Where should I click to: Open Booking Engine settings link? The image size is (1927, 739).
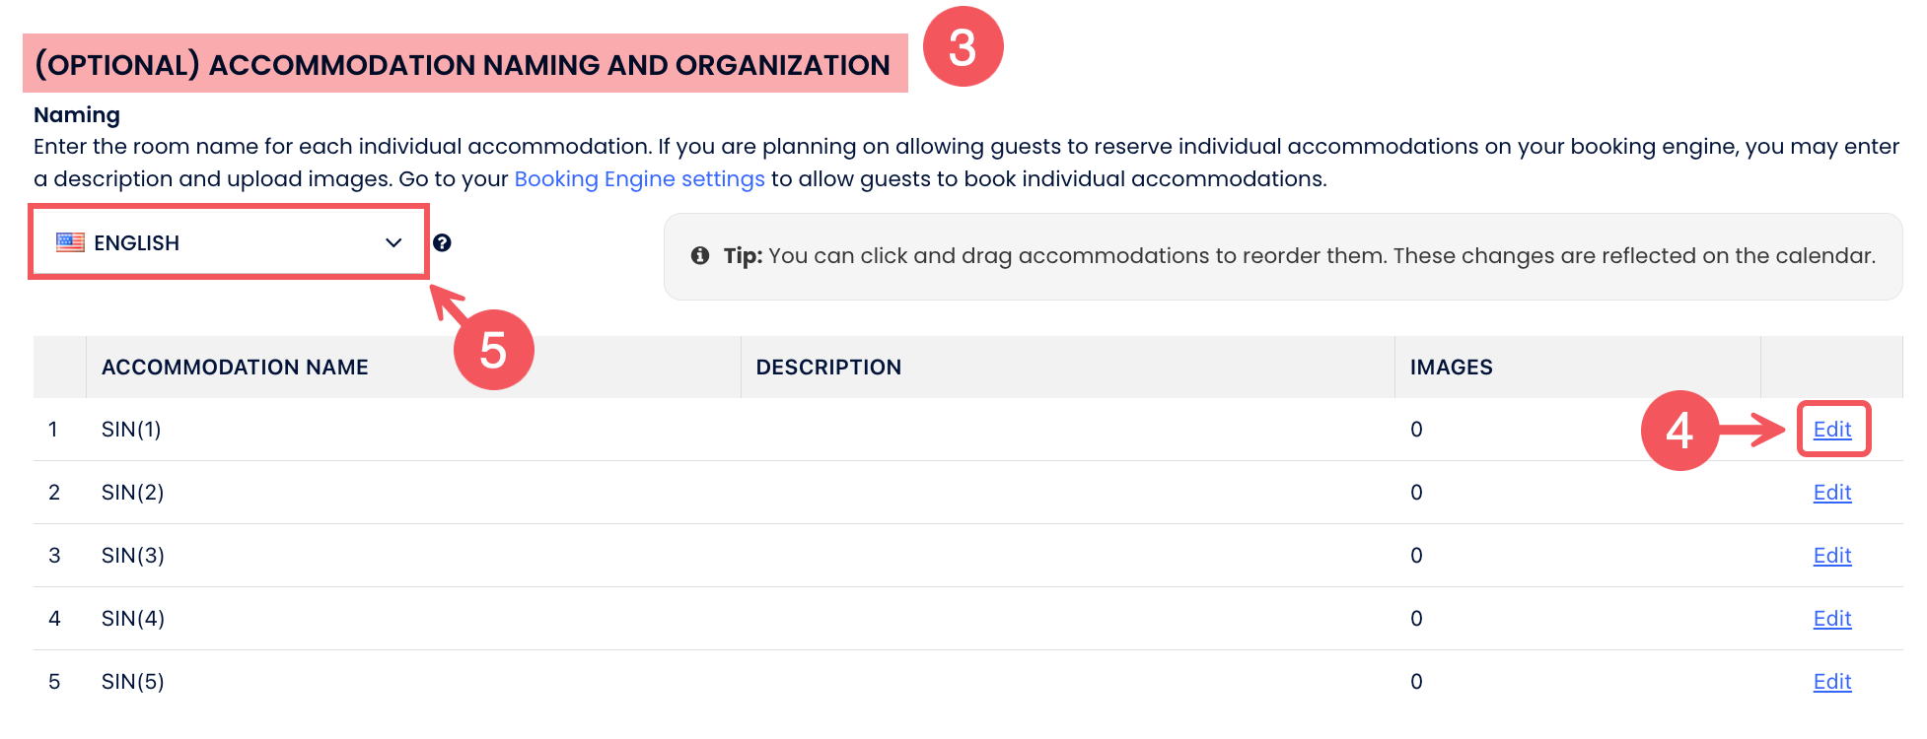coord(639,179)
